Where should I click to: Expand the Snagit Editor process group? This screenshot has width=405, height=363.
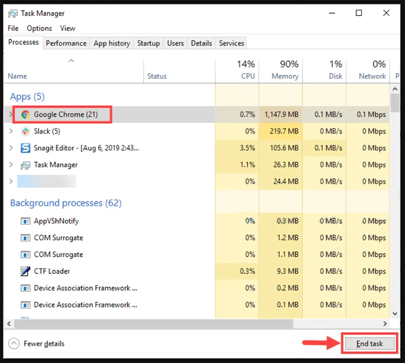click(x=11, y=148)
